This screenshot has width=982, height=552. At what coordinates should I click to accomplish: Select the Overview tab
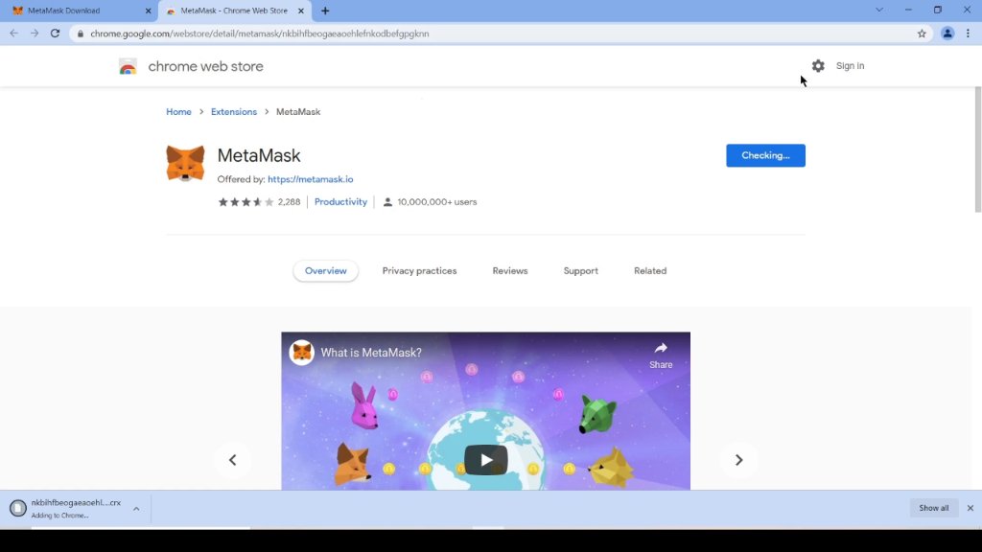pyautogui.click(x=326, y=271)
